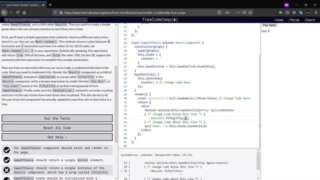Screen dimensions: 320x180
Task: Click the translate extension icon
Action: pos(300,12)
